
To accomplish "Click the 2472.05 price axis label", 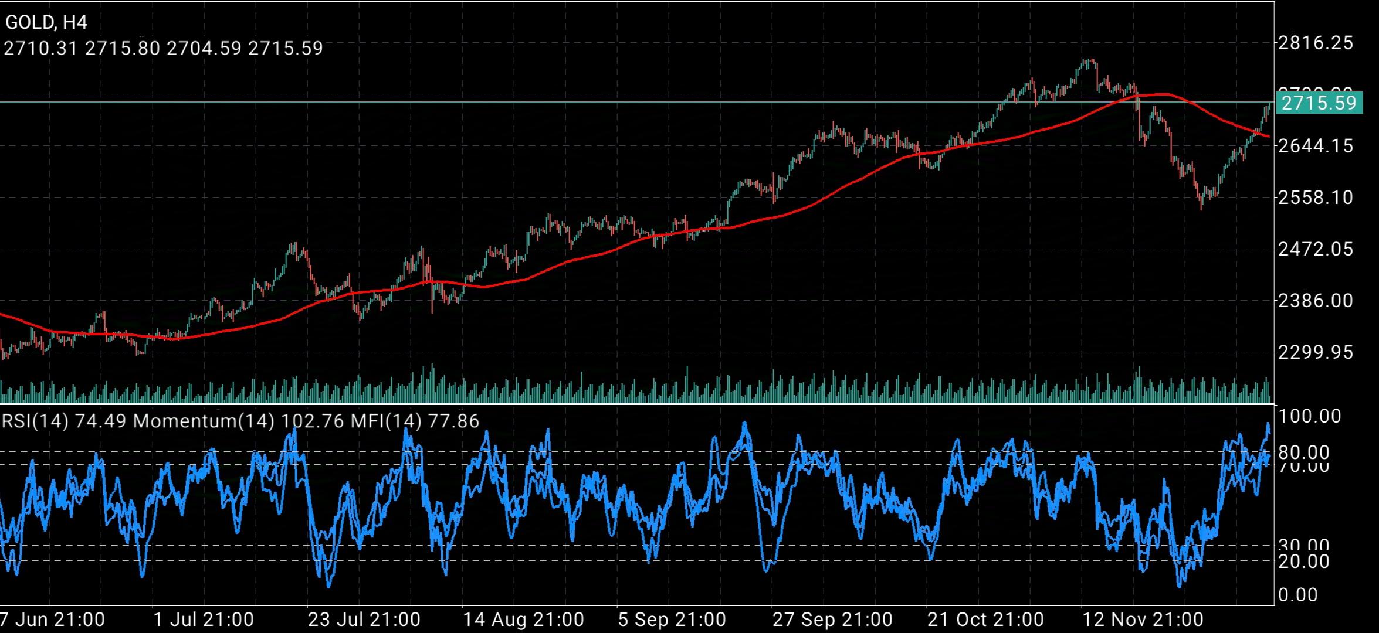I will tap(1315, 249).
